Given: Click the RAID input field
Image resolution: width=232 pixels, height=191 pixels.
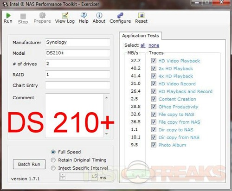Looking at the screenshot, I should [77, 75].
